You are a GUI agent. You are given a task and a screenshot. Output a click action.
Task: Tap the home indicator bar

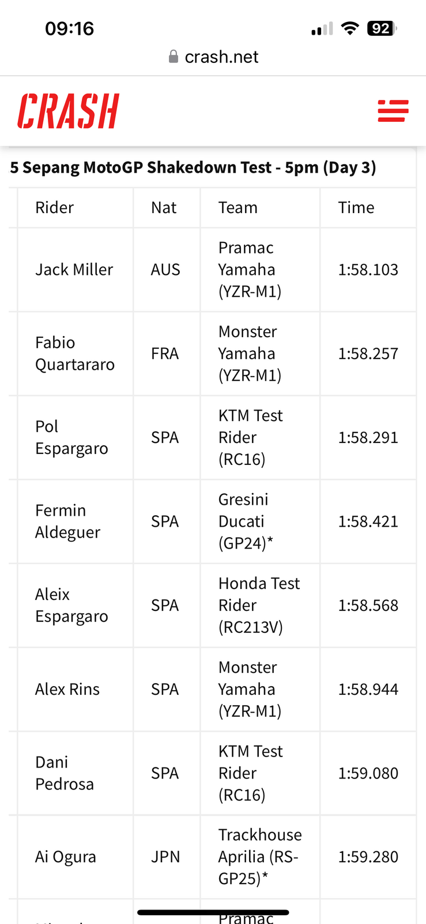pyautogui.click(x=213, y=912)
